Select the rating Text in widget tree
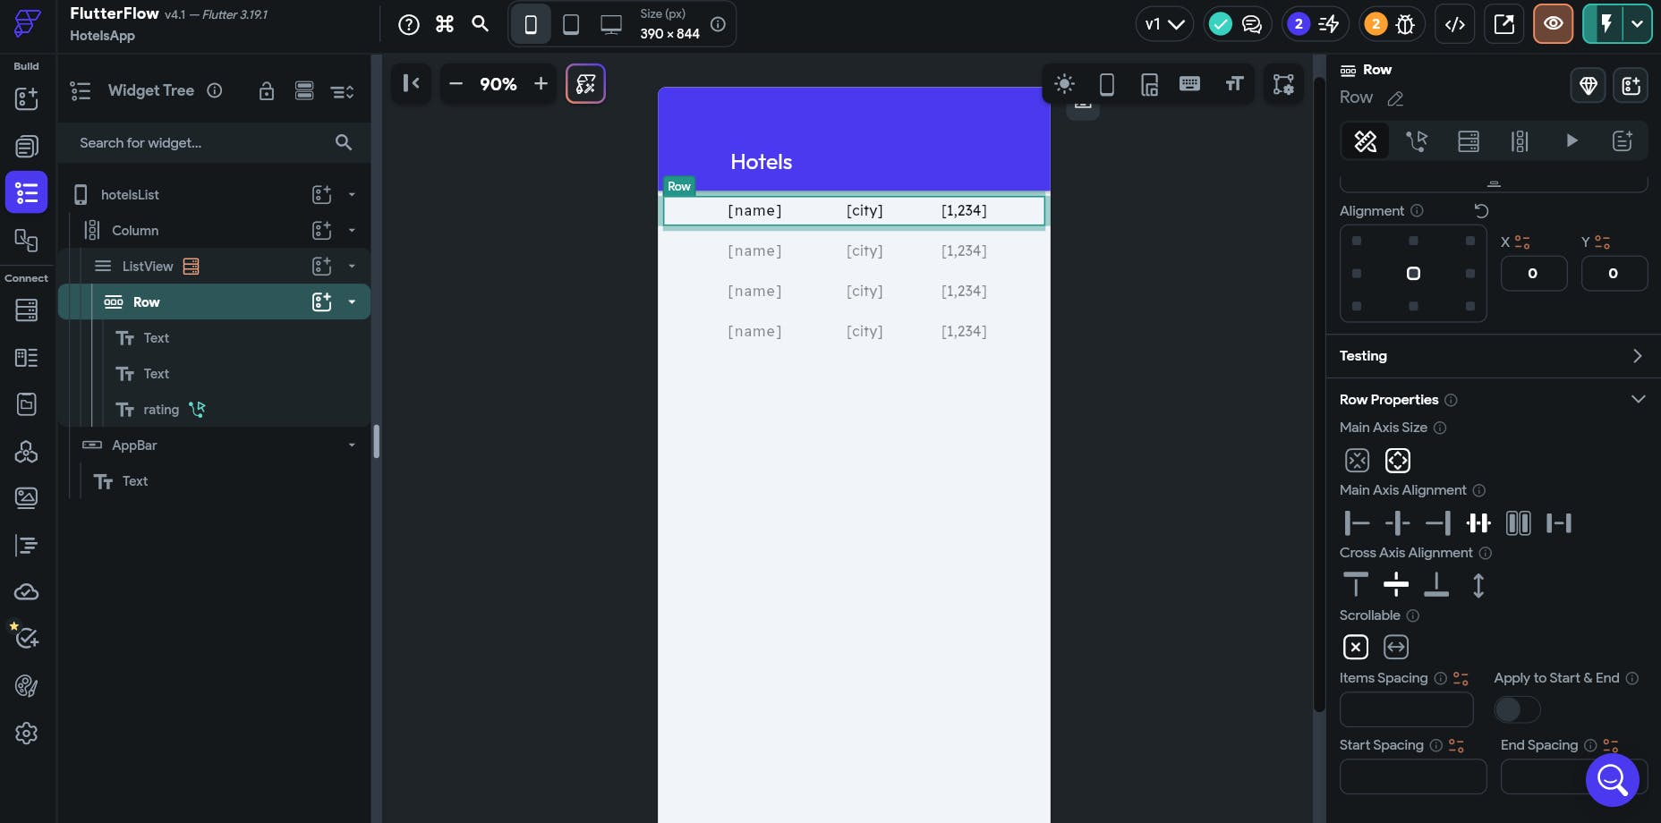This screenshot has width=1661, height=823. point(161,410)
